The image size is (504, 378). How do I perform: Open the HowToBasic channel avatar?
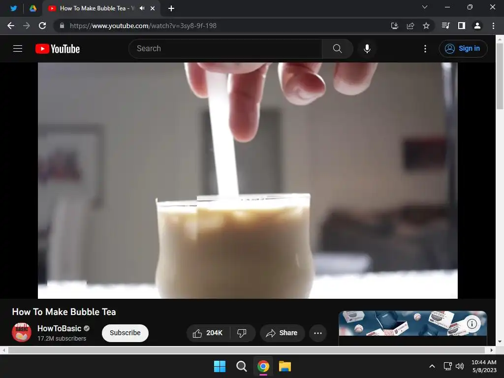pos(22,332)
